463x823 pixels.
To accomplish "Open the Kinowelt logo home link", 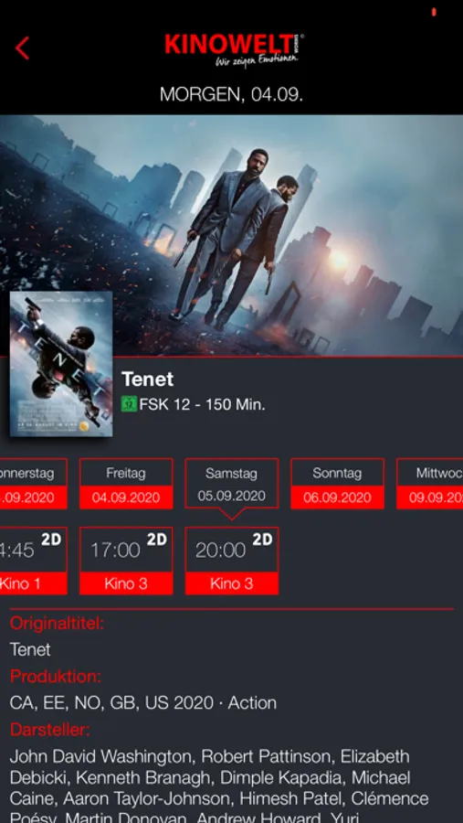I will tap(234, 50).
